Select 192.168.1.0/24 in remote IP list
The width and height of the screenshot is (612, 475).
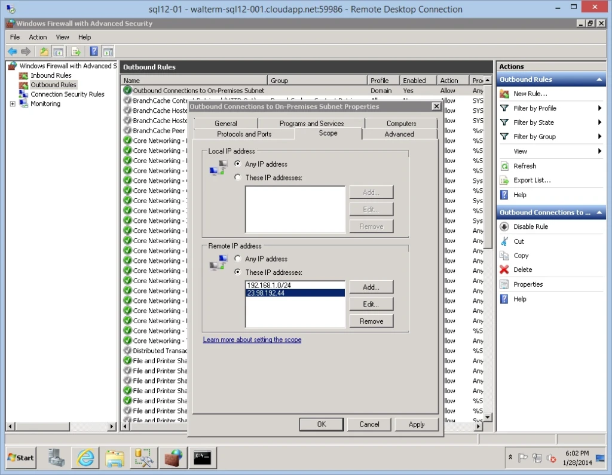(268, 285)
